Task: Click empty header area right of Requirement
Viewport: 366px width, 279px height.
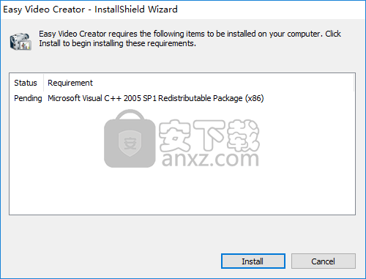Action: coord(223,83)
